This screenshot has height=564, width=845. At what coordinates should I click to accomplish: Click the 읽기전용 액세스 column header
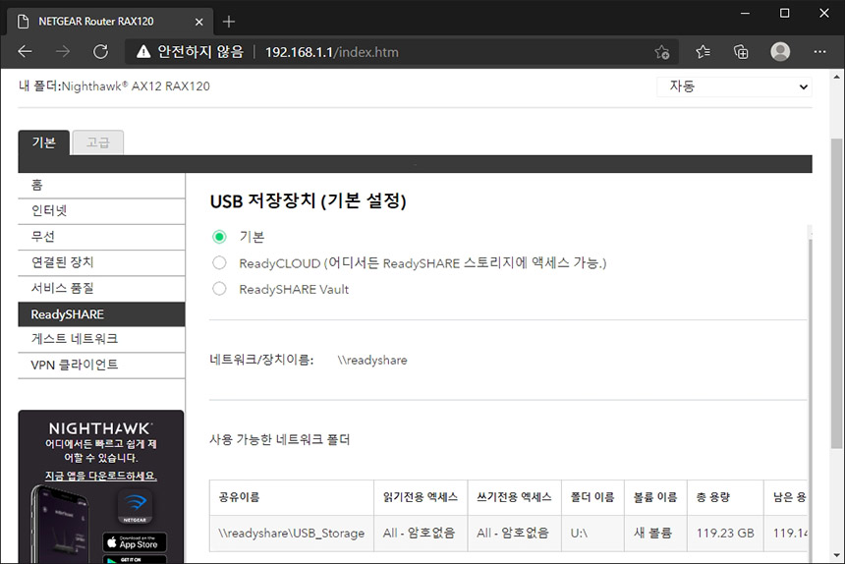click(421, 497)
